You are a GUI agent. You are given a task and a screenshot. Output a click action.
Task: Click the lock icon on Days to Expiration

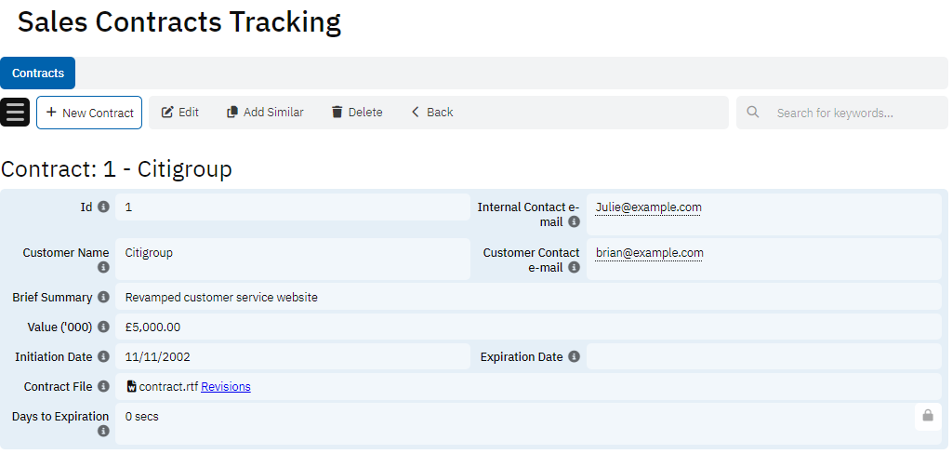[x=927, y=417]
